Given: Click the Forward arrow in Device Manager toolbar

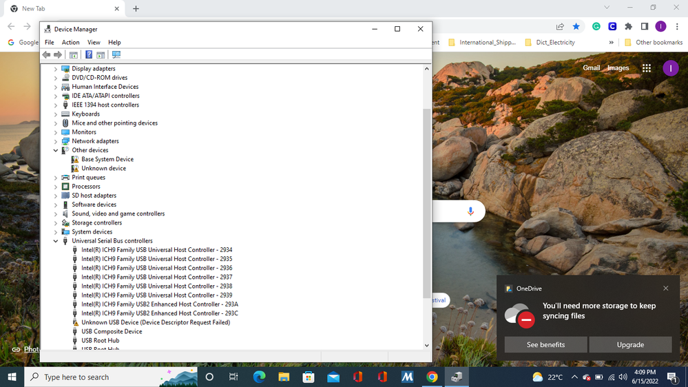Looking at the screenshot, I should coord(57,55).
